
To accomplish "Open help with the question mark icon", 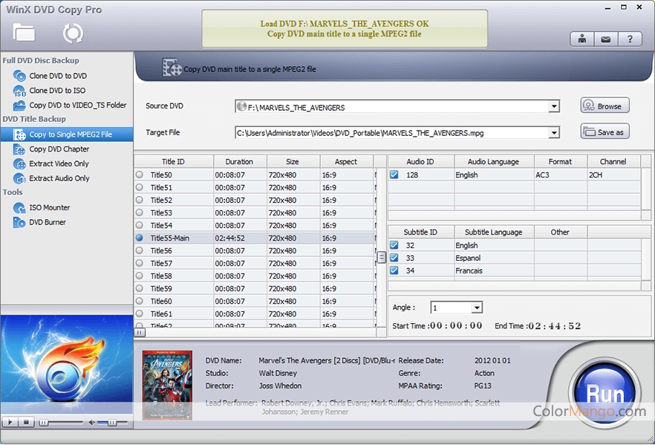I will click(x=630, y=39).
